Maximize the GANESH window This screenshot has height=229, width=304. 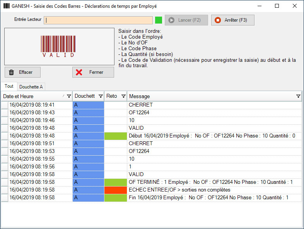pyautogui.click(x=277, y=7)
